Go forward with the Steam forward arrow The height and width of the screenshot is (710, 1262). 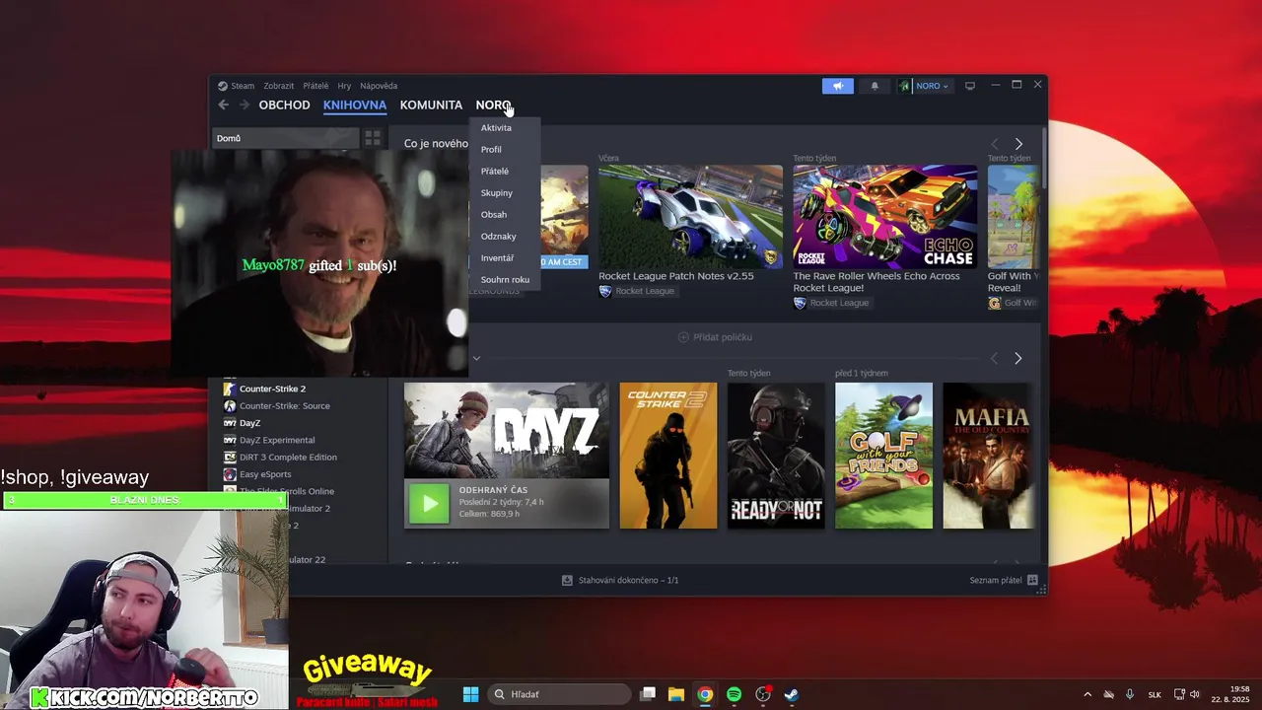tap(245, 105)
